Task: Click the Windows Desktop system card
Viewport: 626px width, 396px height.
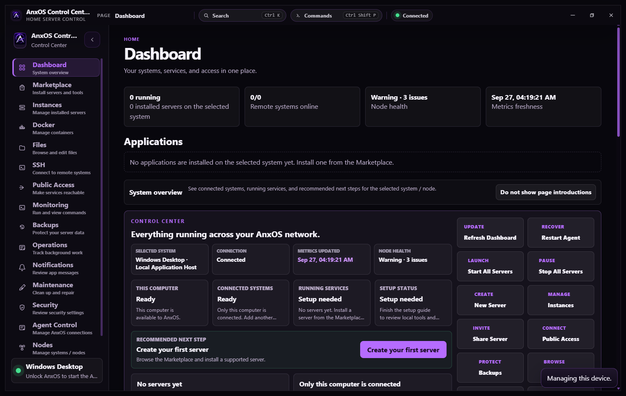Action: pyautogui.click(x=57, y=371)
